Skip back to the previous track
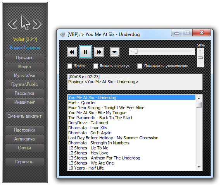This screenshot has height=185, width=221. pos(72,52)
